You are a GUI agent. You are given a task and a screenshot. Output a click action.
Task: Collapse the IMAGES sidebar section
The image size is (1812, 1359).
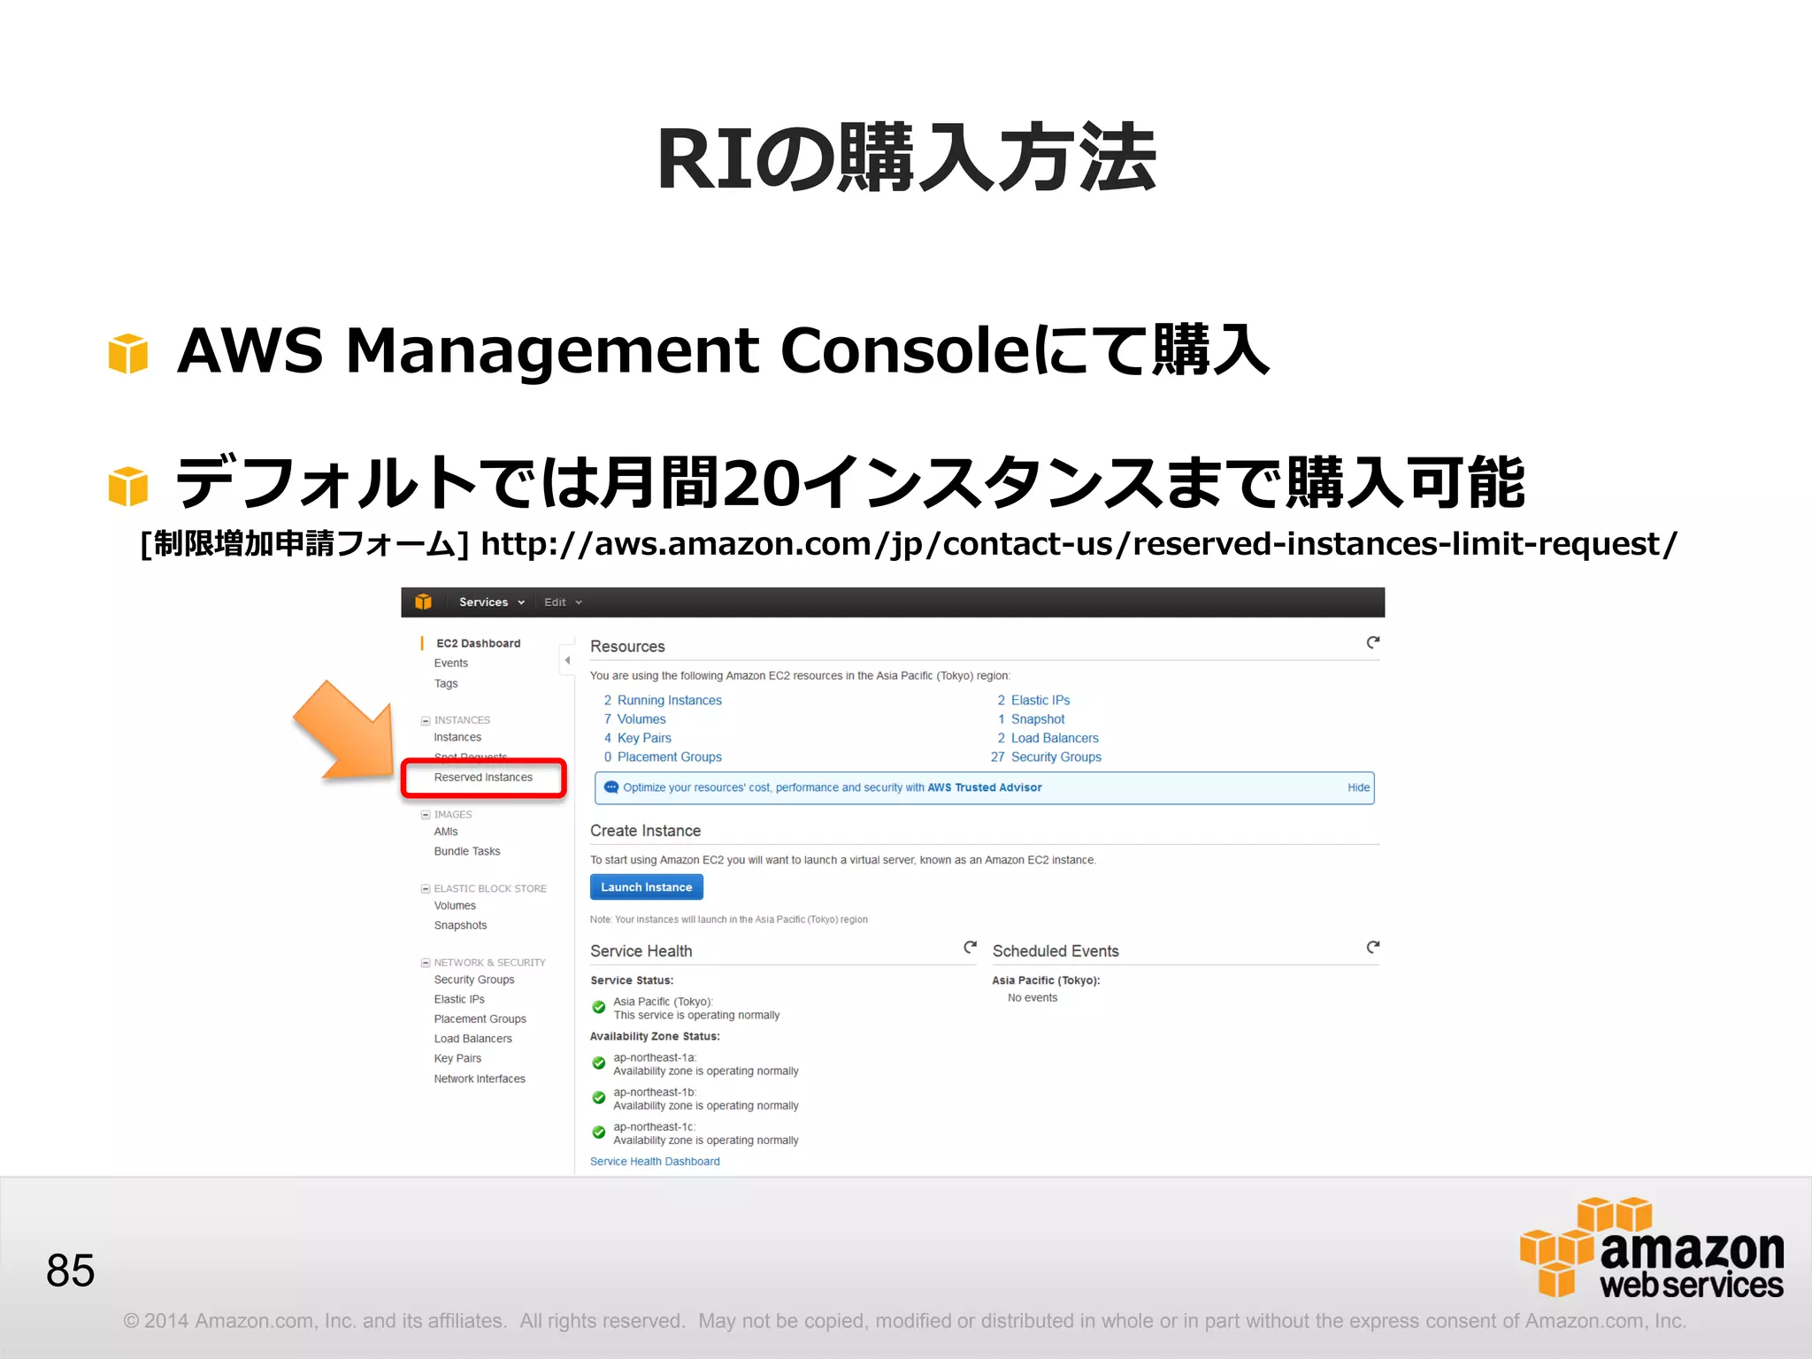point(426,815)
